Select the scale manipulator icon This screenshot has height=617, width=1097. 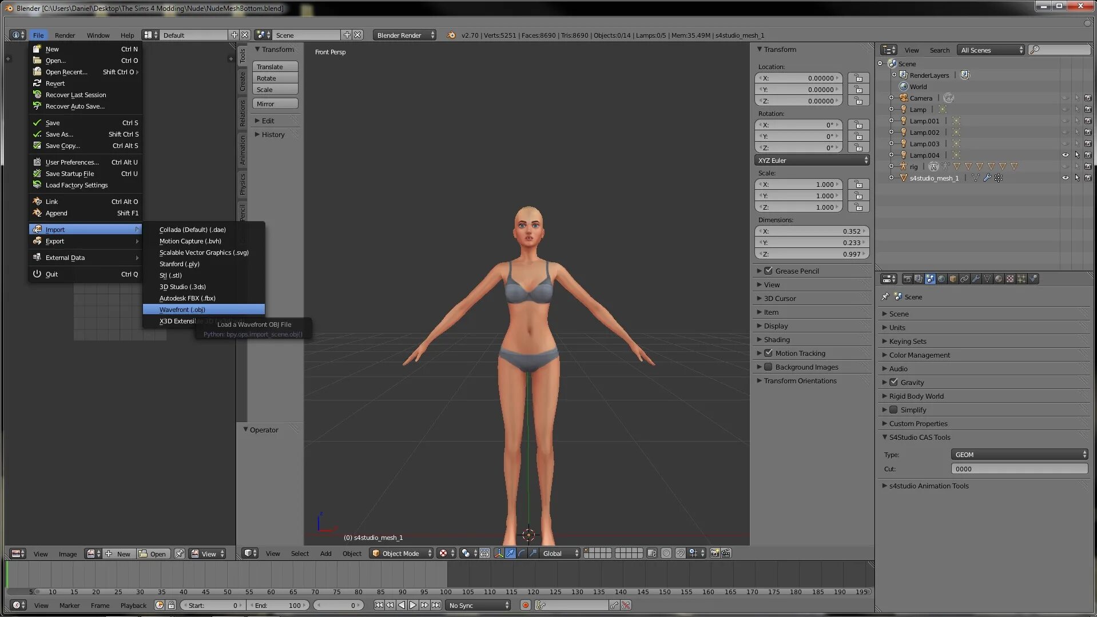533,553
